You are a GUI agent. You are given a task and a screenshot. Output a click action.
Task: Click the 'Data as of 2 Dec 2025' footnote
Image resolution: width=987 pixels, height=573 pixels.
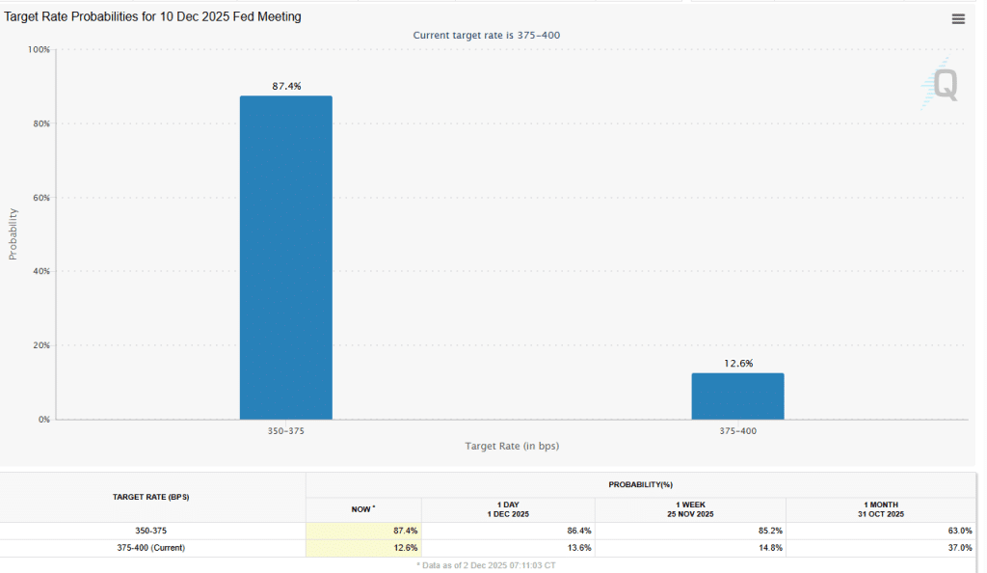coord(486,564)
